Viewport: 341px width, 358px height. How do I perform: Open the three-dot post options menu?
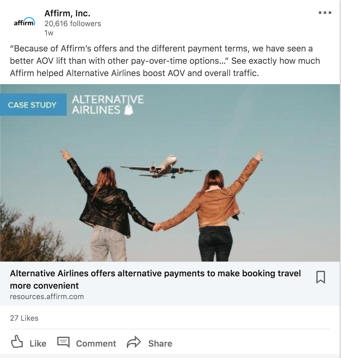point(325,13)
